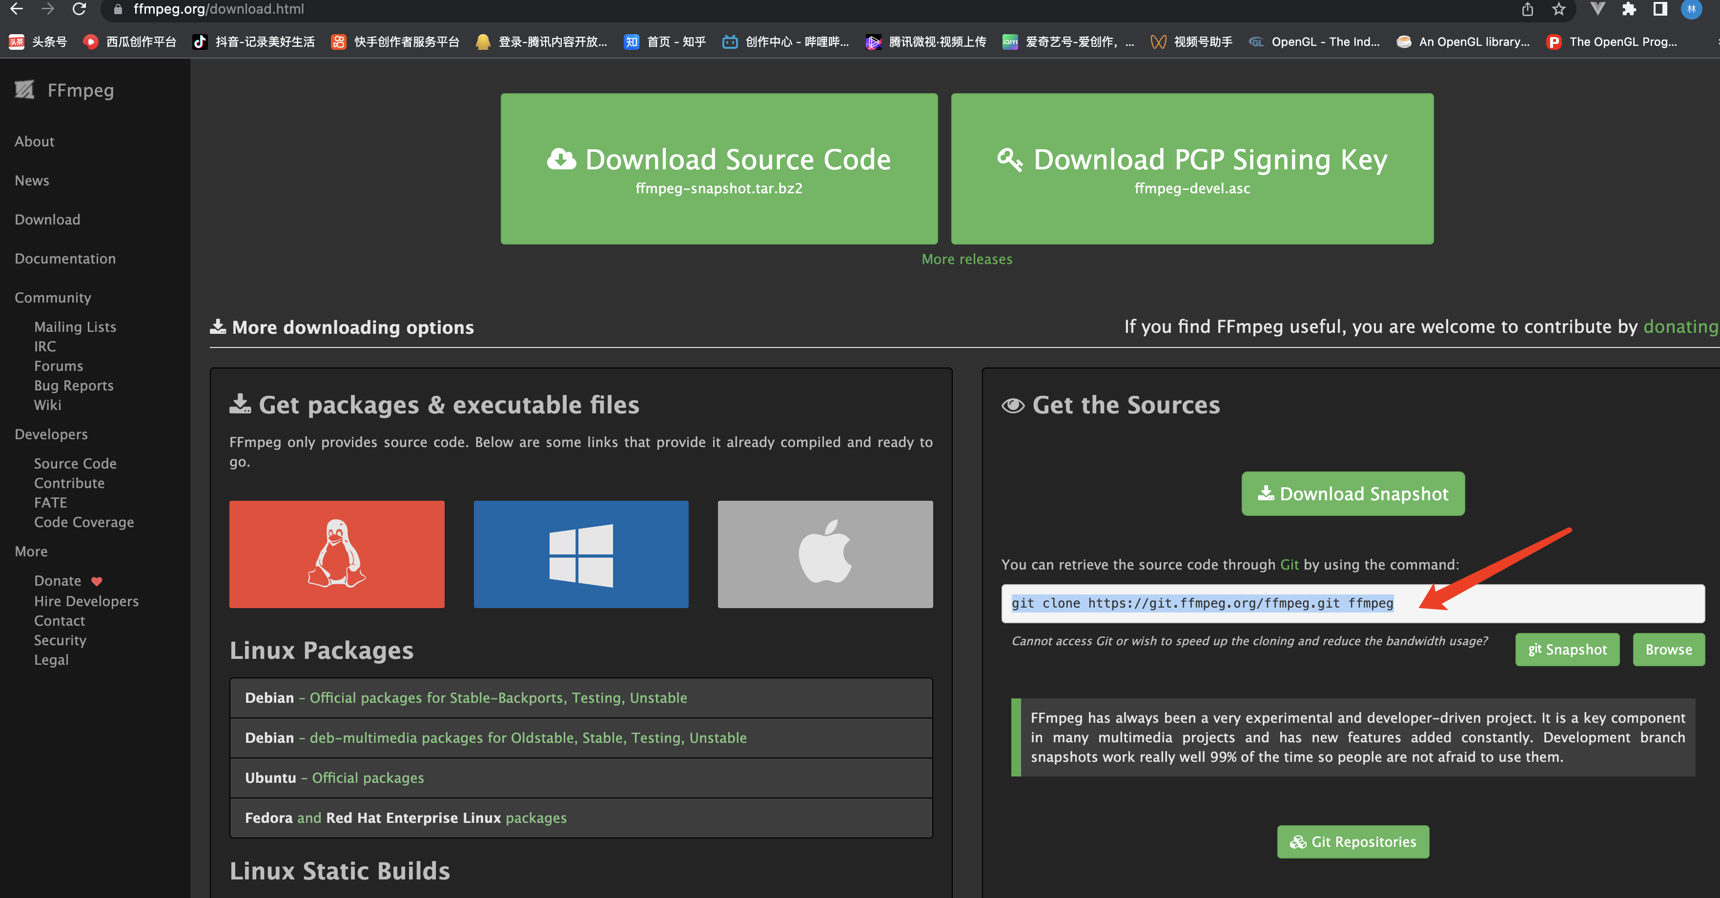Open the 腾讯微视·视频上传 bookmark

point(925,41)
